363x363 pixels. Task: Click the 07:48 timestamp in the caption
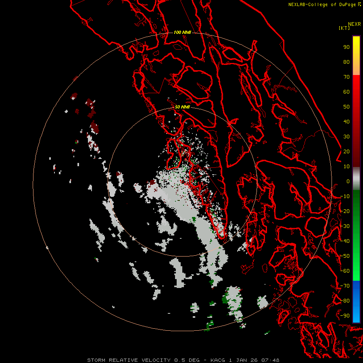point(270,360)
